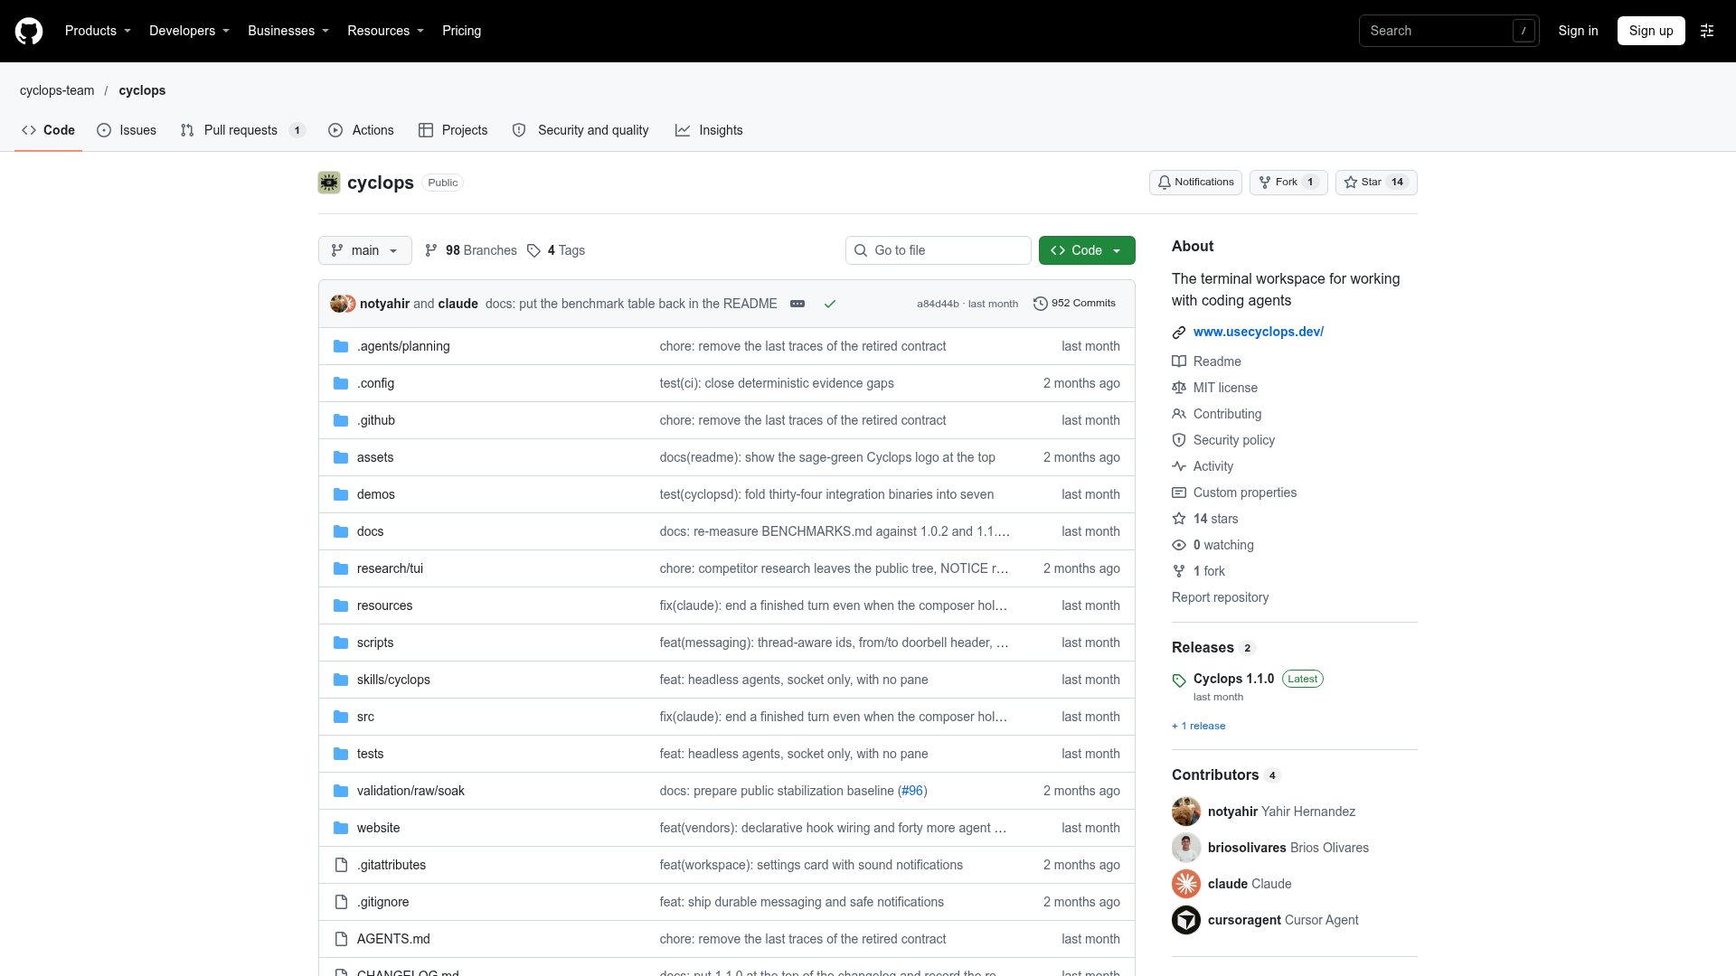Open the 952 Commits history
Viewport: 1736px width, 976px height.
pos(1074,304)
